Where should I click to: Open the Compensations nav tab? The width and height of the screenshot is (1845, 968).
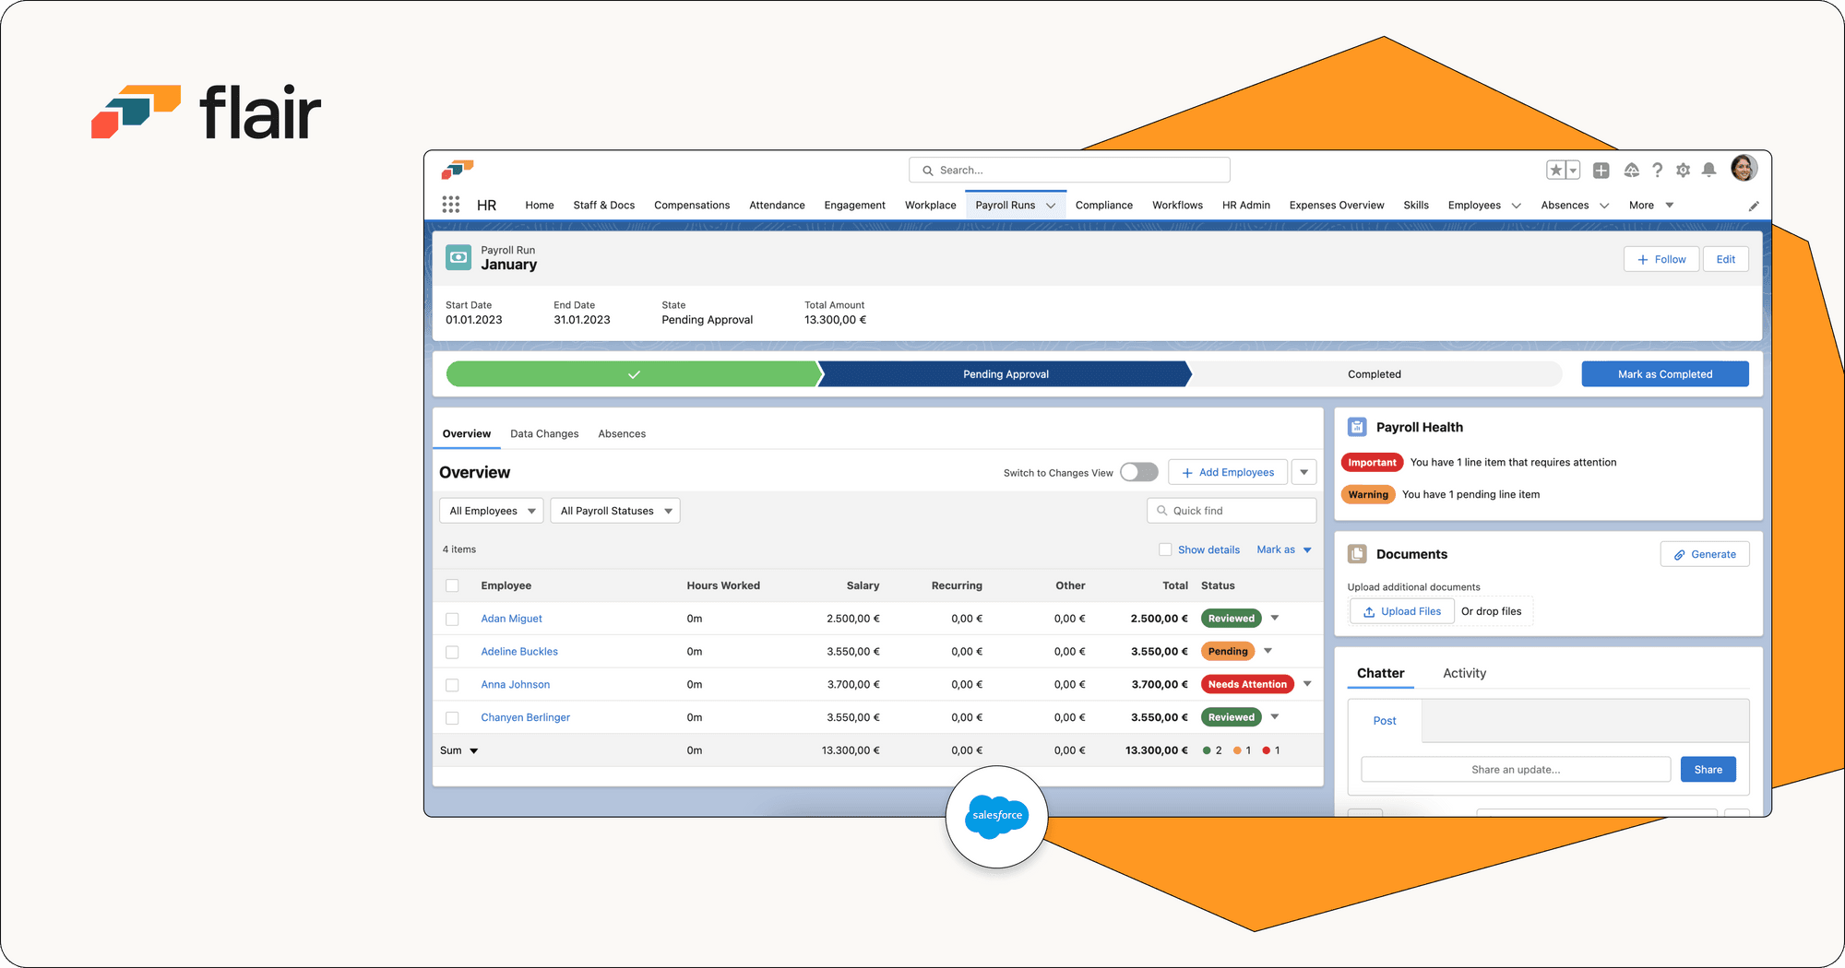692,206
